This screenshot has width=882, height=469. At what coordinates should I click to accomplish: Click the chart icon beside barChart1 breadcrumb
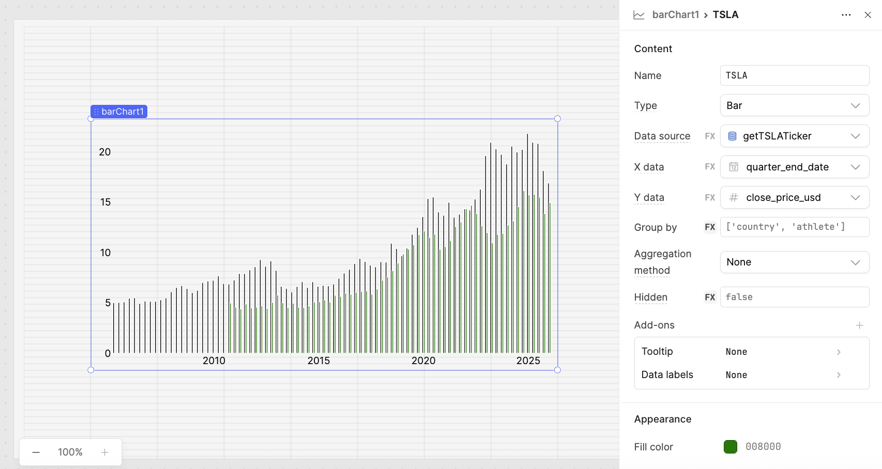pos(639,15)
